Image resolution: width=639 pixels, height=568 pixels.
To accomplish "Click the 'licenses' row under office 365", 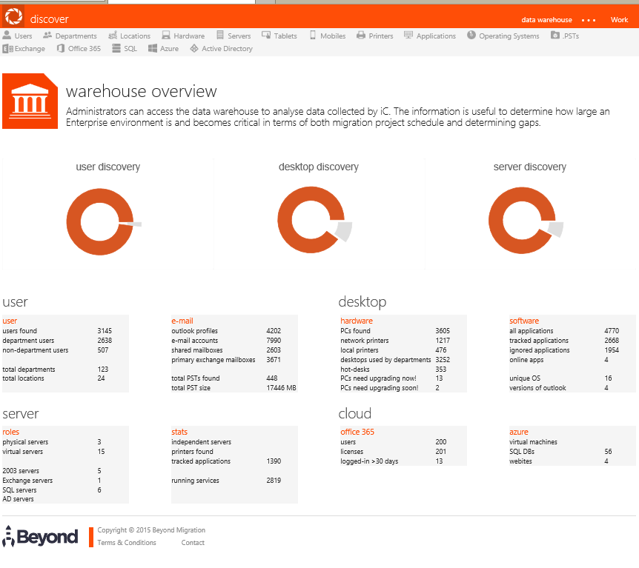I will pyautogui.click(x=403, y=452).
